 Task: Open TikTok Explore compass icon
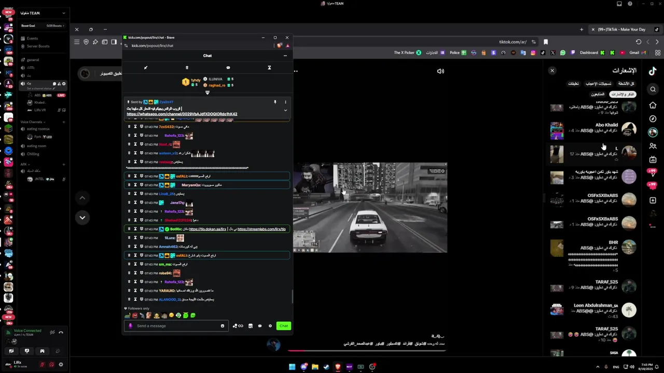click(x=653, y=119)
